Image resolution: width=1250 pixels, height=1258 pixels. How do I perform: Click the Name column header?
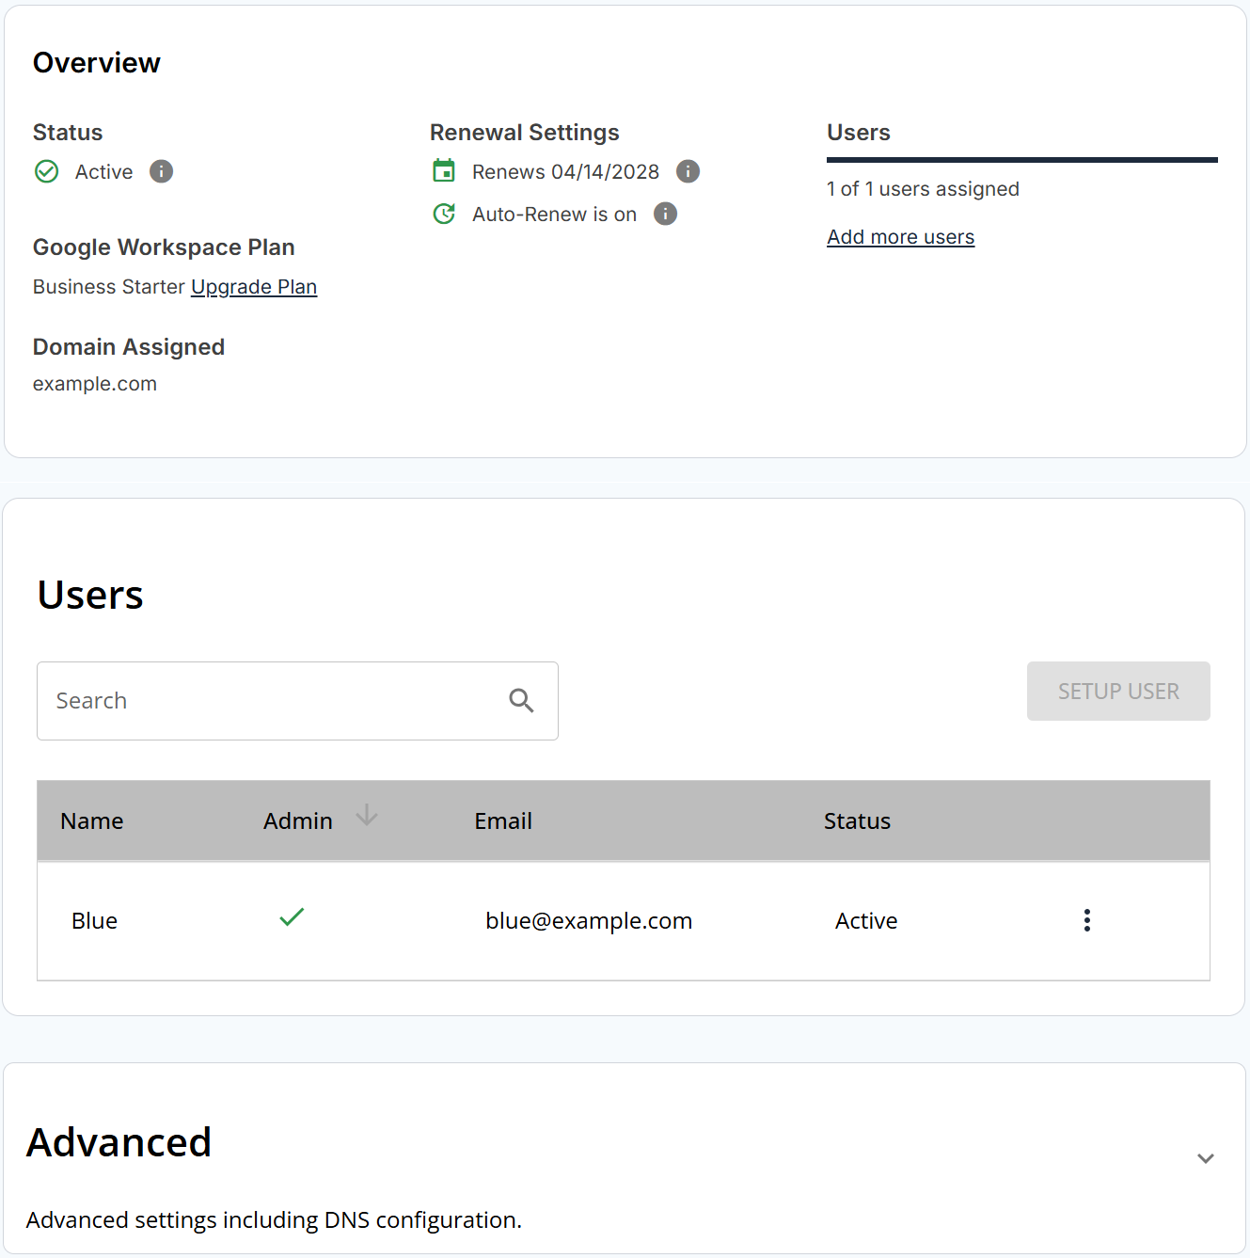(92, 821)
